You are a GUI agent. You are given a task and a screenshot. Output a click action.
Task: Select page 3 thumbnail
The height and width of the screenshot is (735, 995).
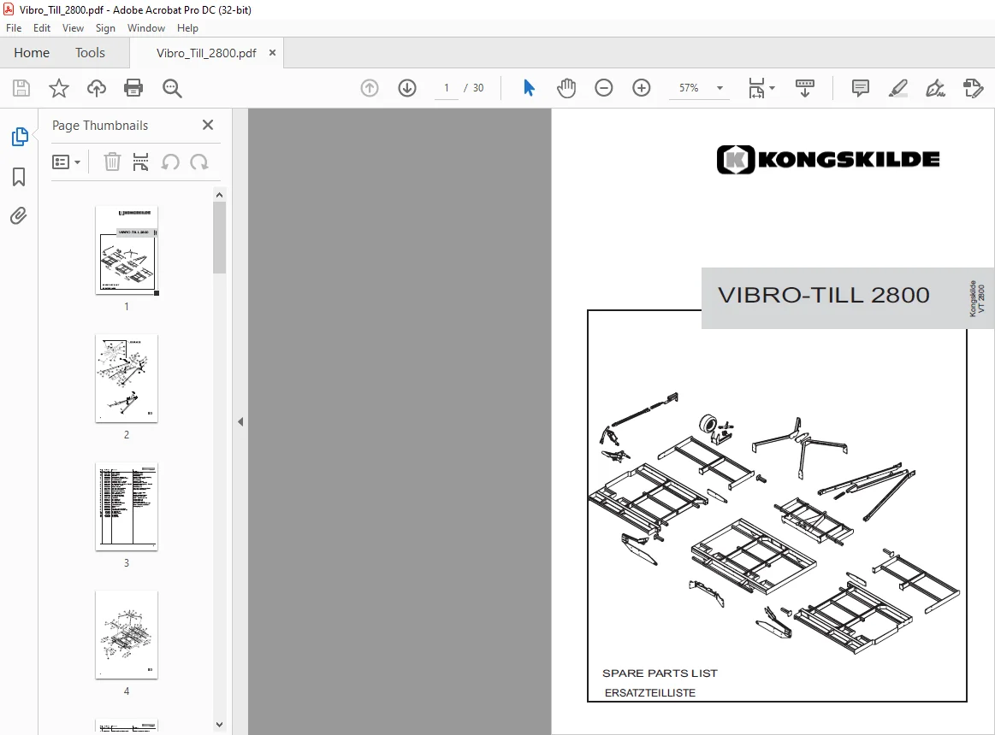tap(127, 506)
